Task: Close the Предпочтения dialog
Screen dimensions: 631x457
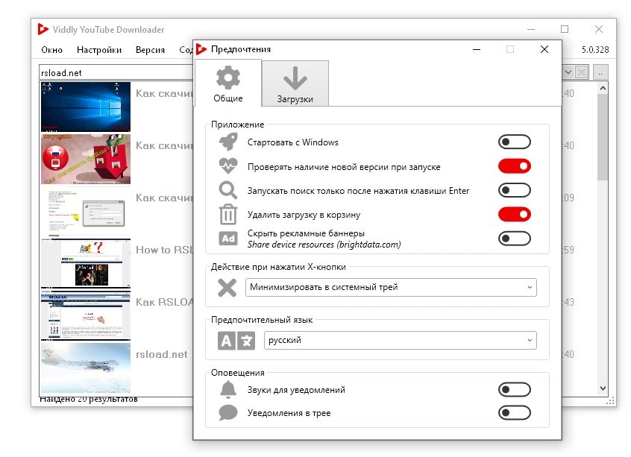Action: click(x=544, y=49)
